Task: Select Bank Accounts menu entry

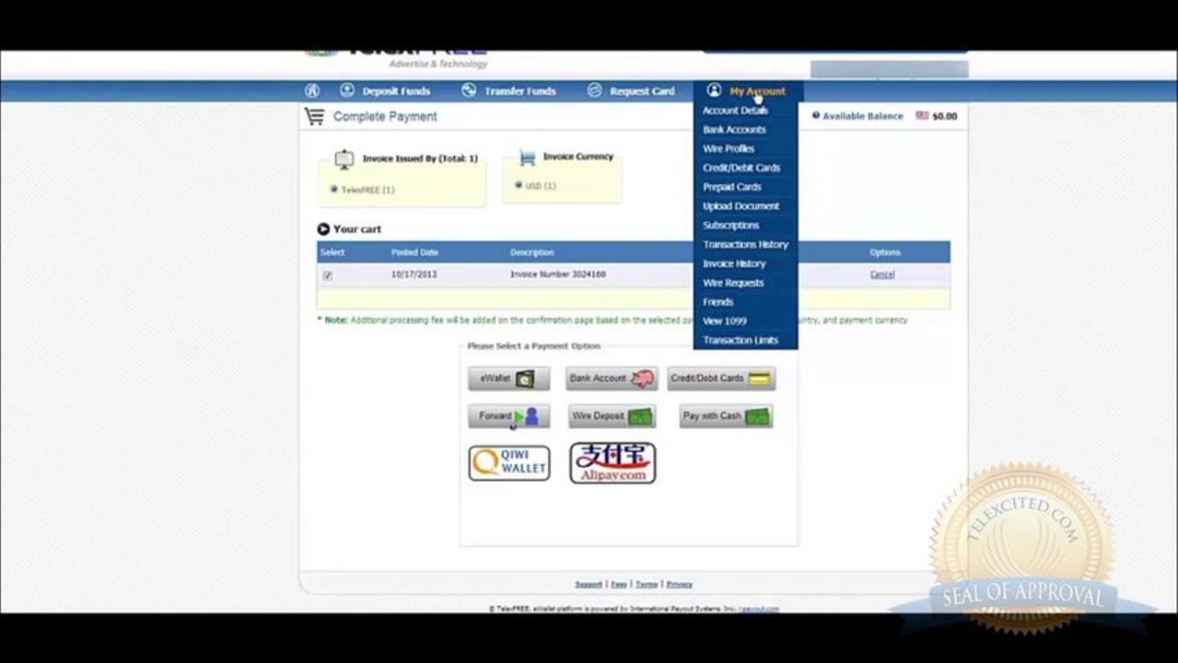Action: tap(734, 130)
